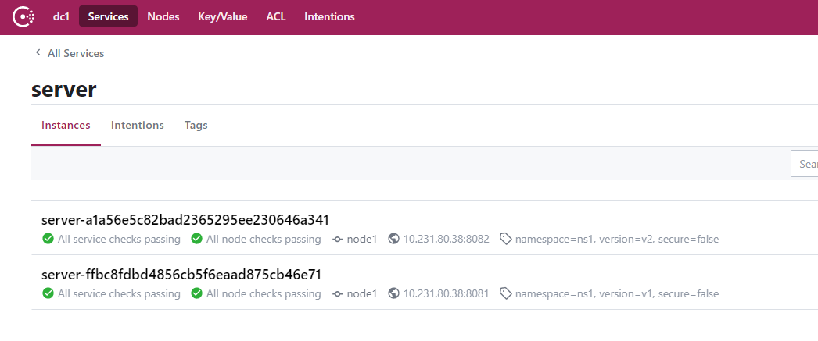Open the Nodes menu item
This screenshot has height=341, width=818.
(163, 16)
